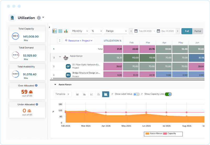Select the Partial toggle option

tap(198, 31)
